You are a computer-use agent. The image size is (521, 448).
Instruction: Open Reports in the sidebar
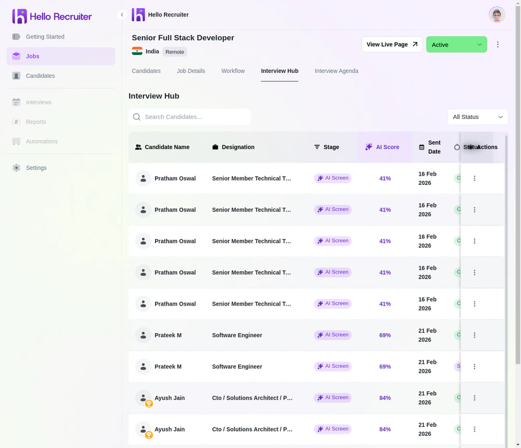[61, 122]
